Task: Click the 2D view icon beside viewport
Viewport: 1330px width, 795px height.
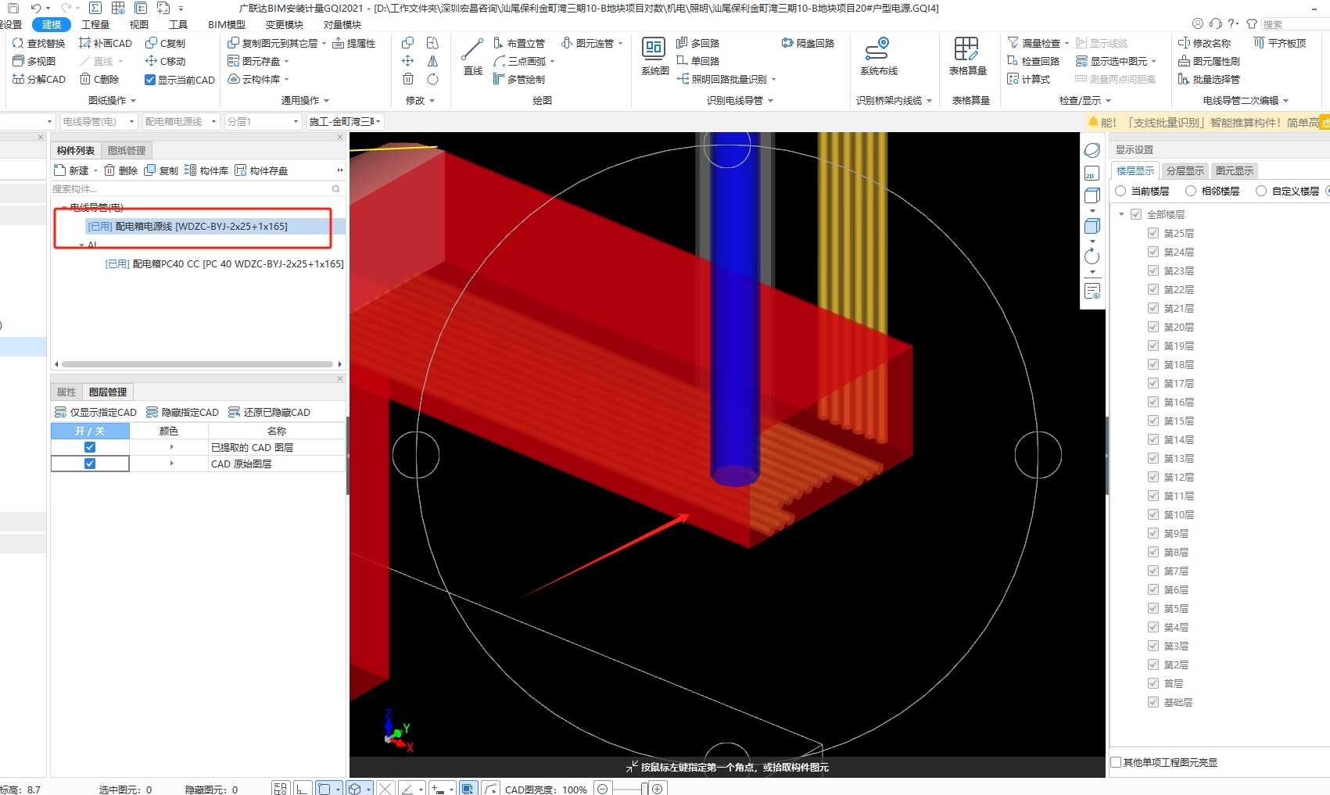Action: pyautogui.click(x=1092, y=174)
